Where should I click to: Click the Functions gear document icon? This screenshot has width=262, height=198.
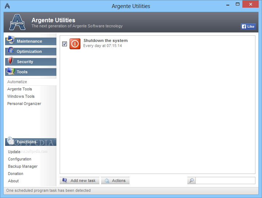click(11, 141)
